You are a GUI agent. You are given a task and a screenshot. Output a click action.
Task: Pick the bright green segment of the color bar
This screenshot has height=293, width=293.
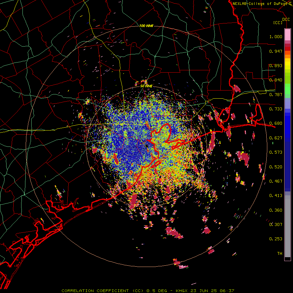pos(287,89)
